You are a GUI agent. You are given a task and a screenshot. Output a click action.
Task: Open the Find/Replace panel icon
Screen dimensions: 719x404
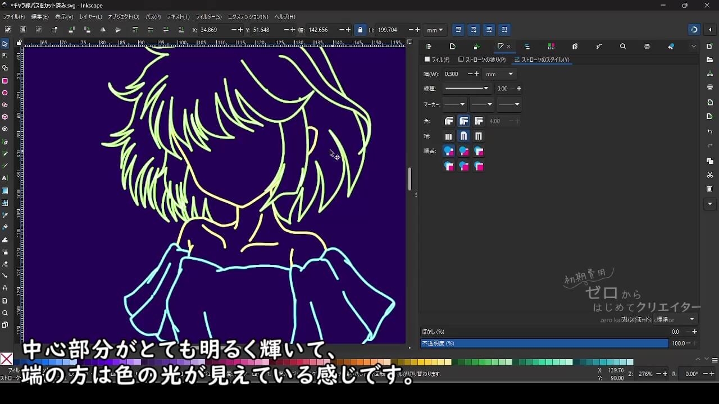point(622,46)
